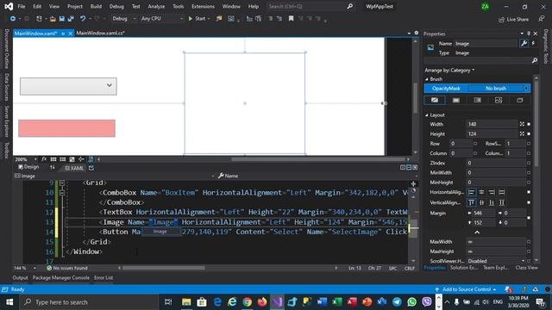The image size is (552, 310).
Task: Click the pin Properties panel icon
Action: click(529, 34)
